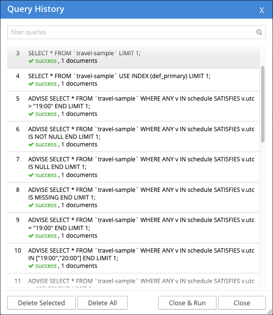Click the success checkmark icon on query 4
273x315 pixels.
31,84
